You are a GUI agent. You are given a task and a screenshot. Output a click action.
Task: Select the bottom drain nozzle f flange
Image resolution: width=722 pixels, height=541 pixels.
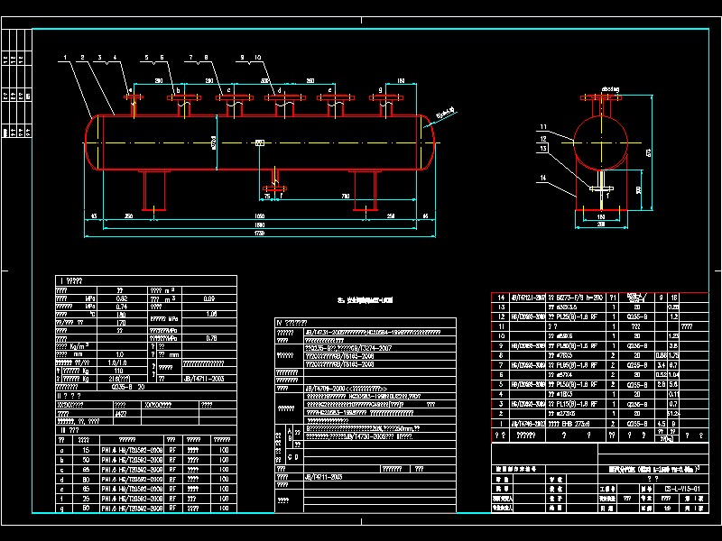[274, 188]
